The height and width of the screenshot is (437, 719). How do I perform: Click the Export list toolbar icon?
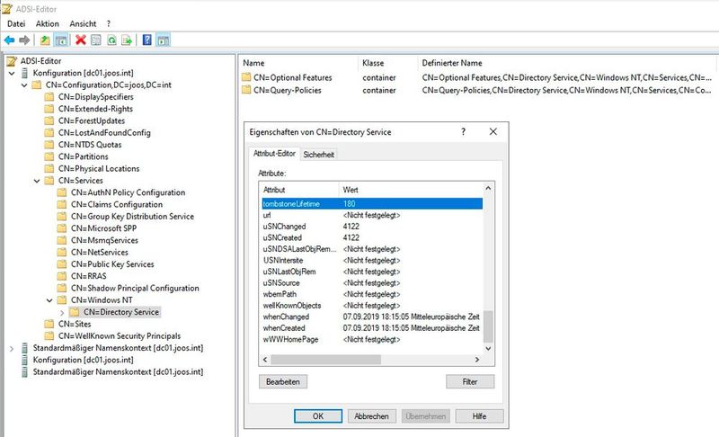coord(127,40)
